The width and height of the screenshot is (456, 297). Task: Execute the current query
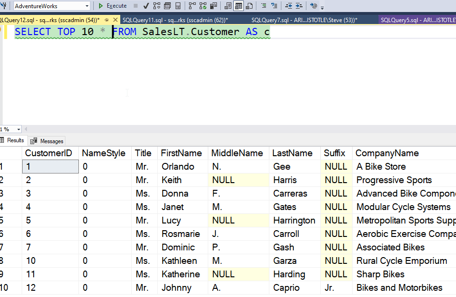[111, 6]
